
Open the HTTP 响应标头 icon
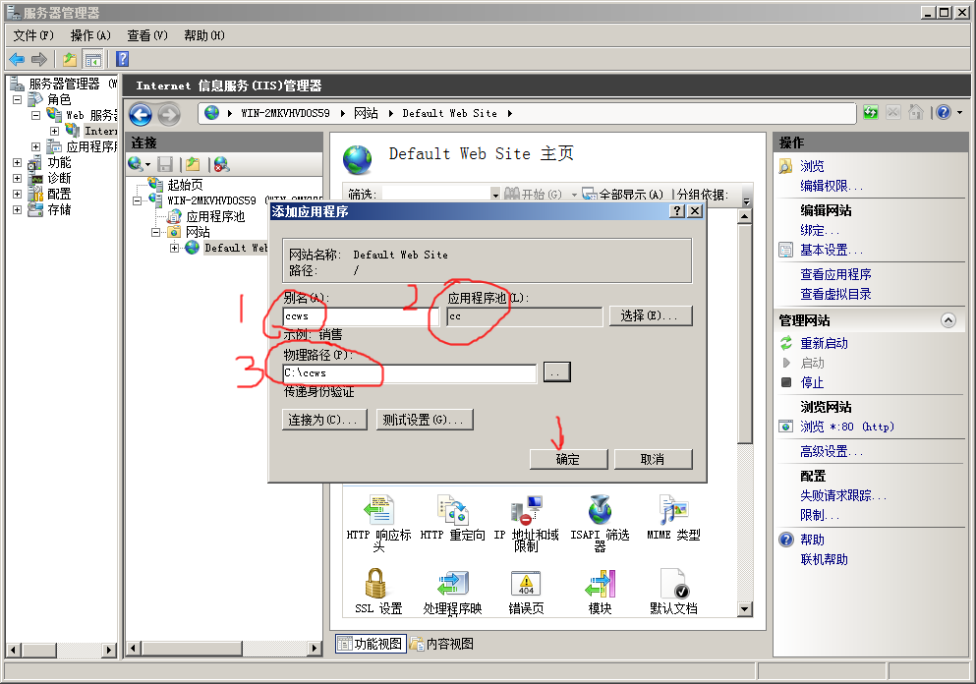[377, 512]
